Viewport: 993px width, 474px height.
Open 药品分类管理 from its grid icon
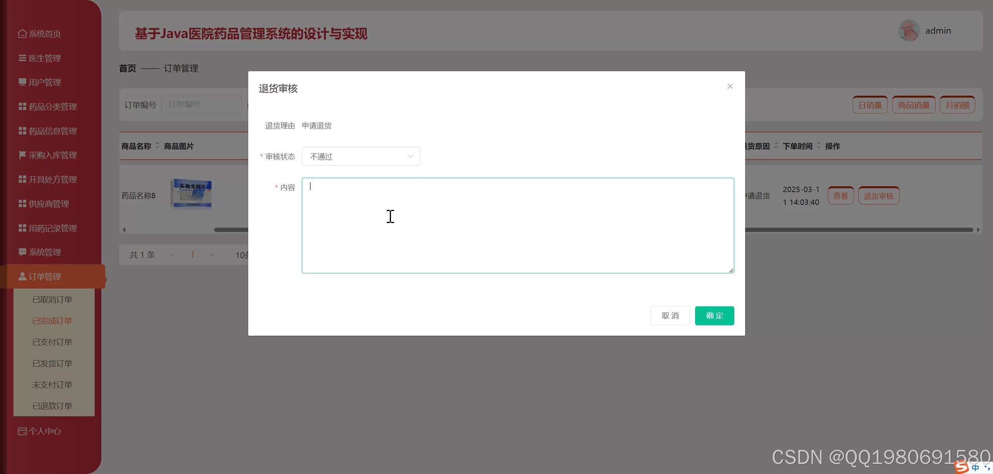click(x=22, y=106)
